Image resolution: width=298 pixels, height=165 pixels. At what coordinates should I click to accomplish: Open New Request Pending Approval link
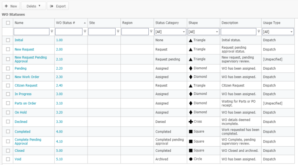[x=30, y=59]
